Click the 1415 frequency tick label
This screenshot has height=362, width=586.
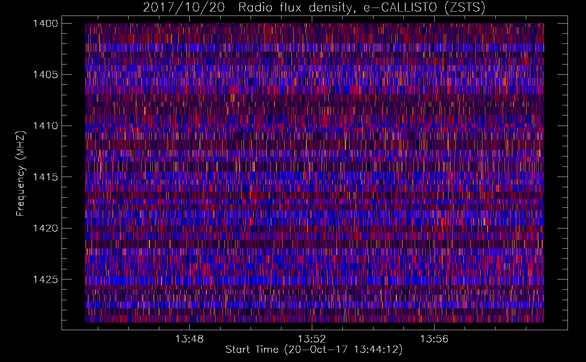pyautogui.click(x=45, y=177)
